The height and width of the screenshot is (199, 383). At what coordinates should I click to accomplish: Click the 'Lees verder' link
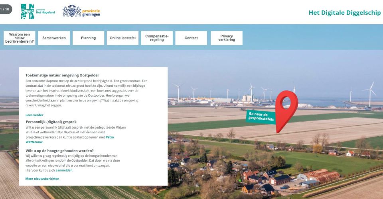click(34, 115)
